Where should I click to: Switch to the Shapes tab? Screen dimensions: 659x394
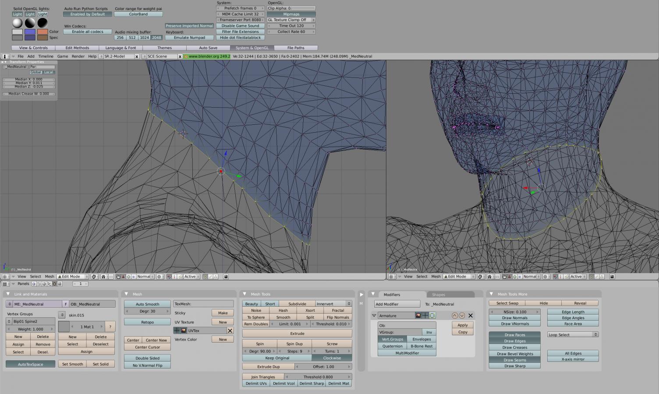[x=438, y=295]
